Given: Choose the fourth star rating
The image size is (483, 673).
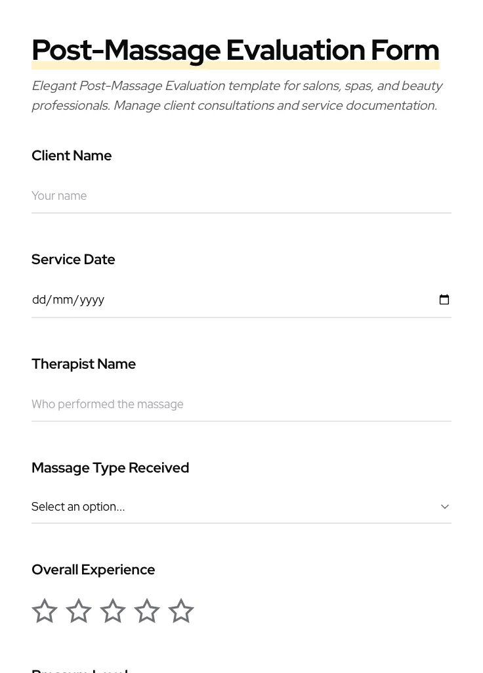Looking at the screenshot, I should coord(147,611).
